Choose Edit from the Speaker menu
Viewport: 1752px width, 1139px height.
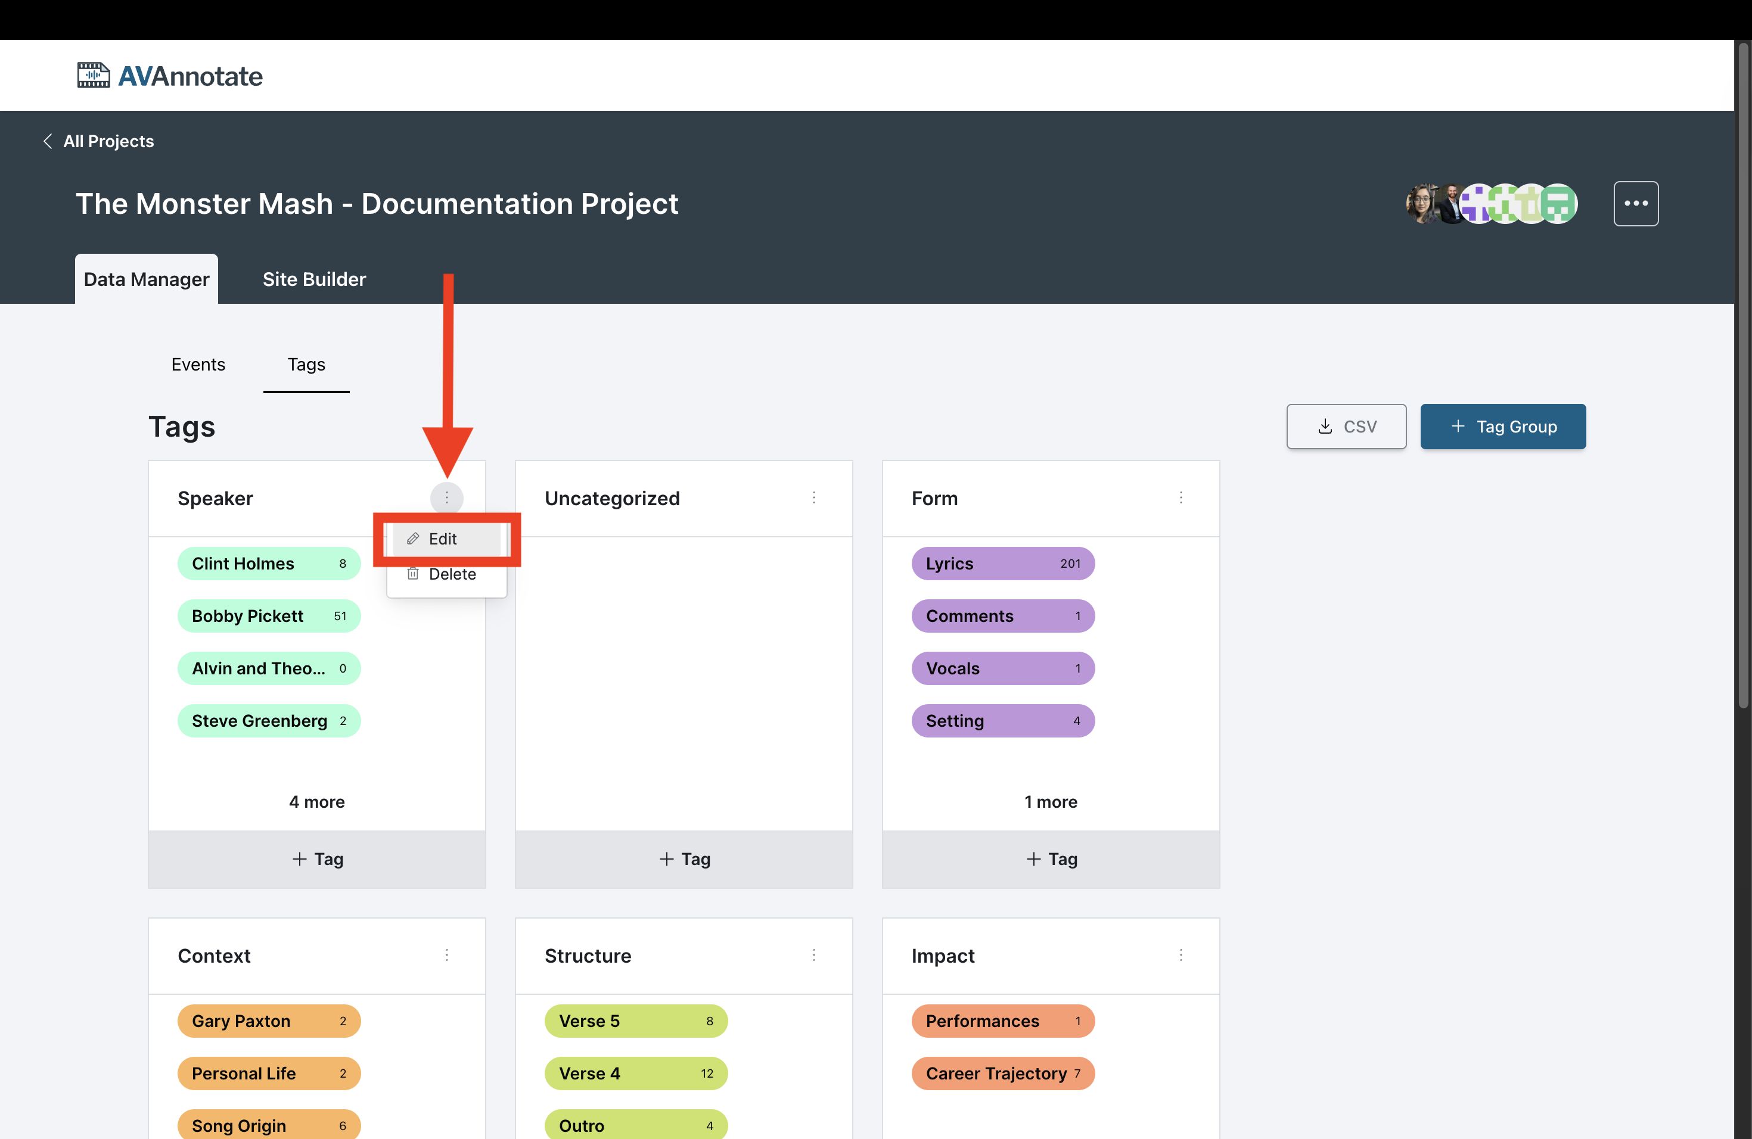(x=444, y=539)
